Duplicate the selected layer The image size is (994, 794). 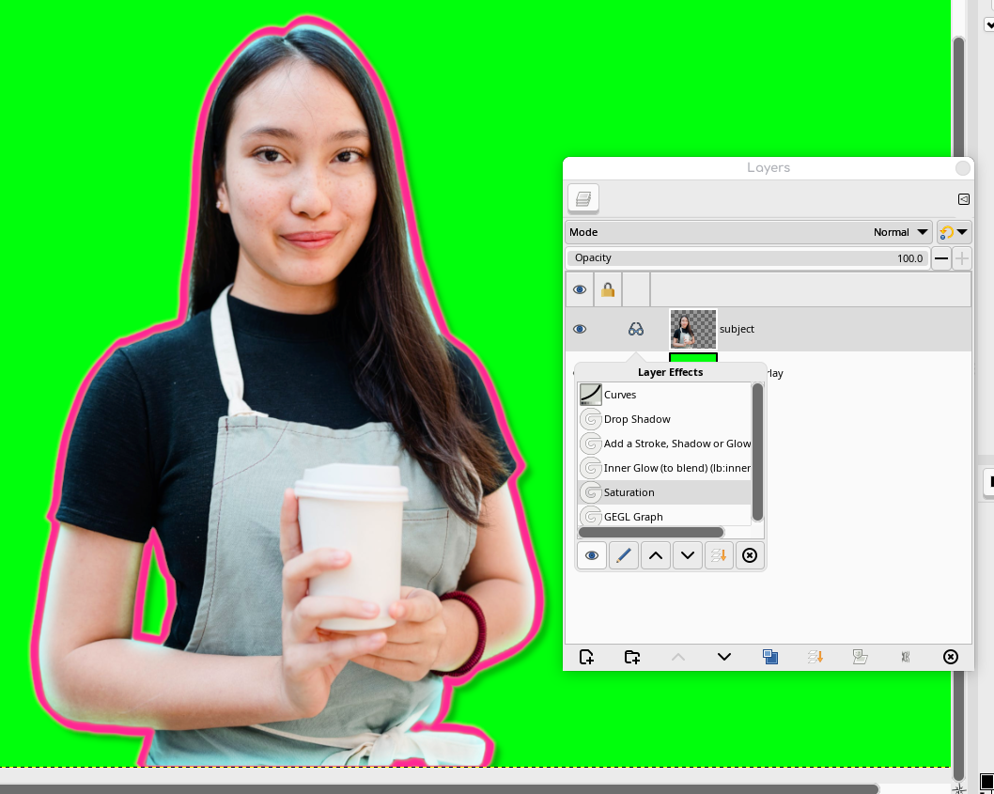click(x=770, y=657)
